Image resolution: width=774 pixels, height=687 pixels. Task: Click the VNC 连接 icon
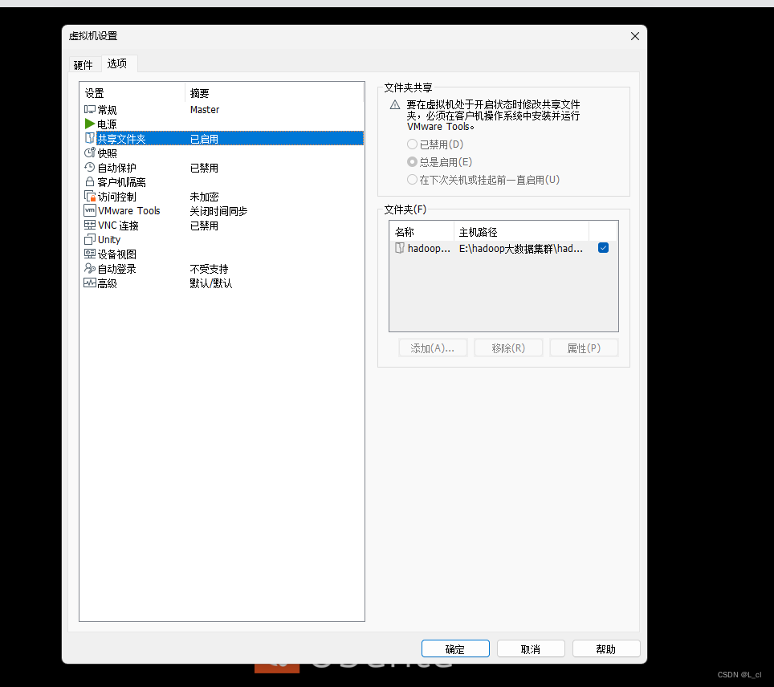click(x=89, y=225)
